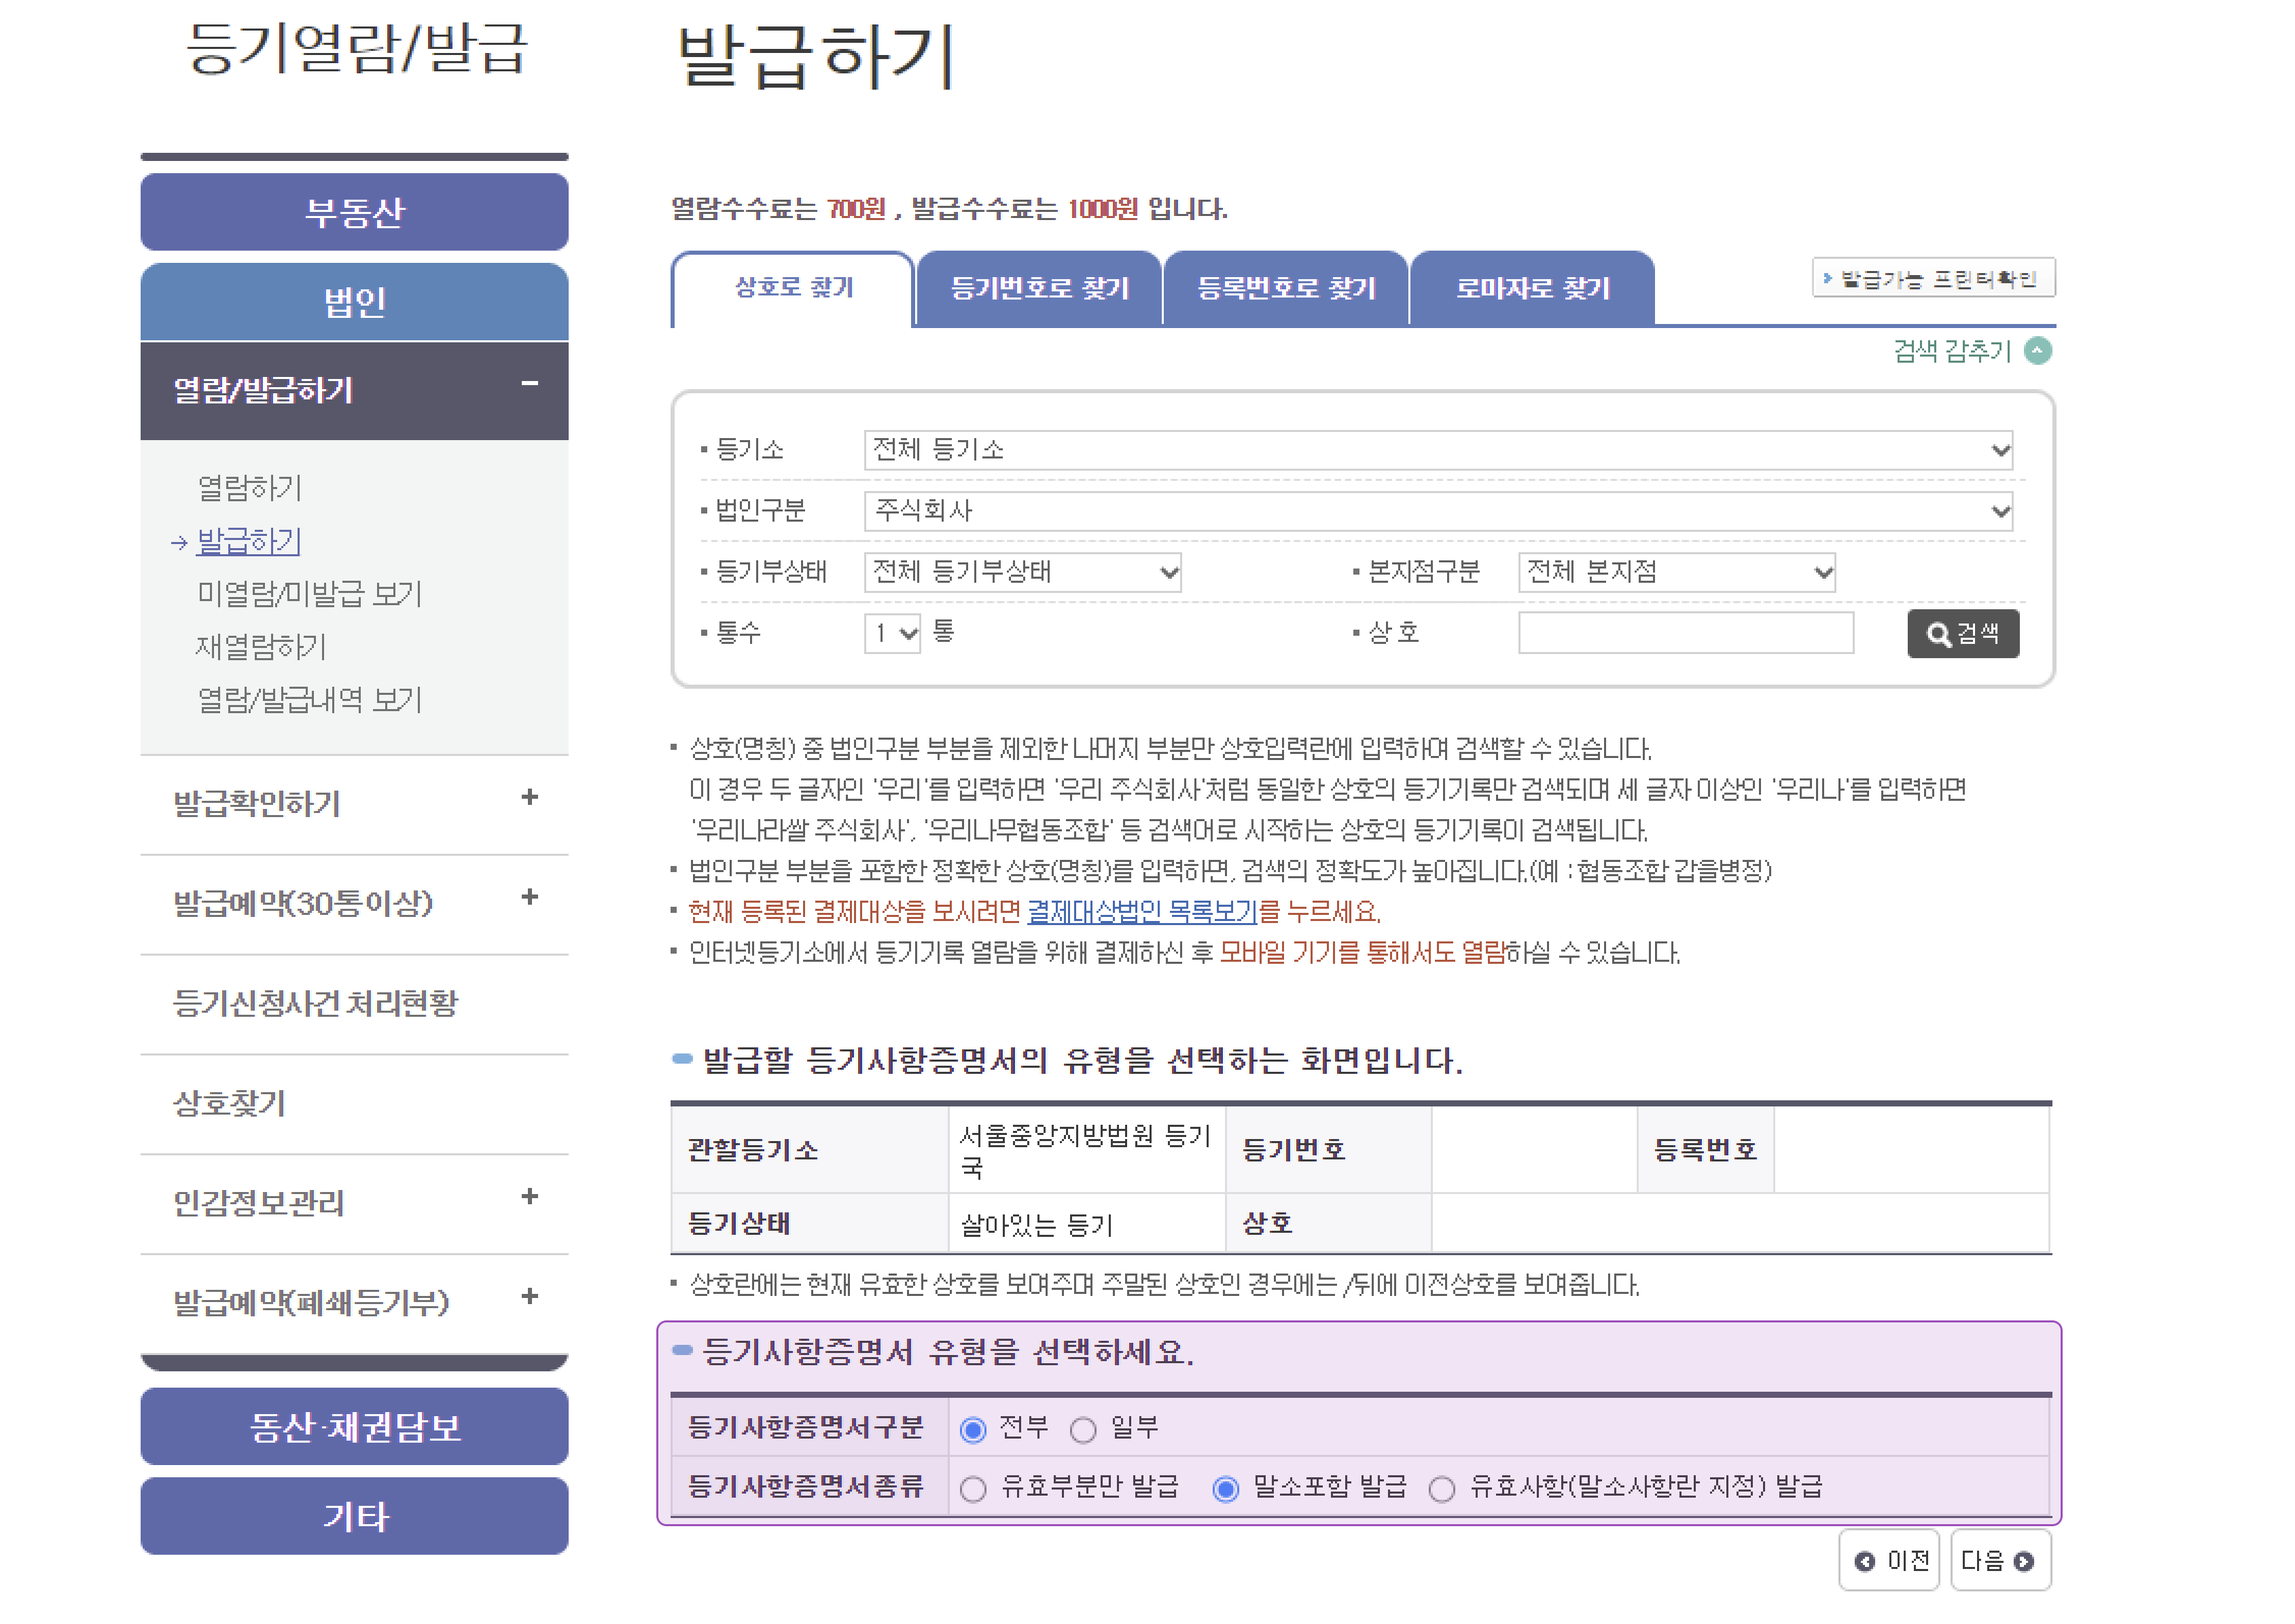This screenshot has width=2295, height=1624.
Task: Choose 말소포함 발급 certificate type
Action: point(1225,1489)
